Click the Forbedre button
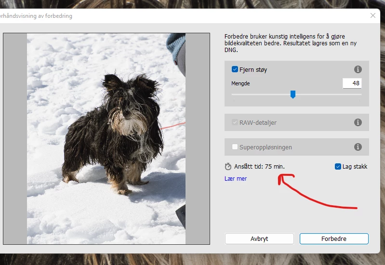The image size is (385, 265). pos(334,238)
